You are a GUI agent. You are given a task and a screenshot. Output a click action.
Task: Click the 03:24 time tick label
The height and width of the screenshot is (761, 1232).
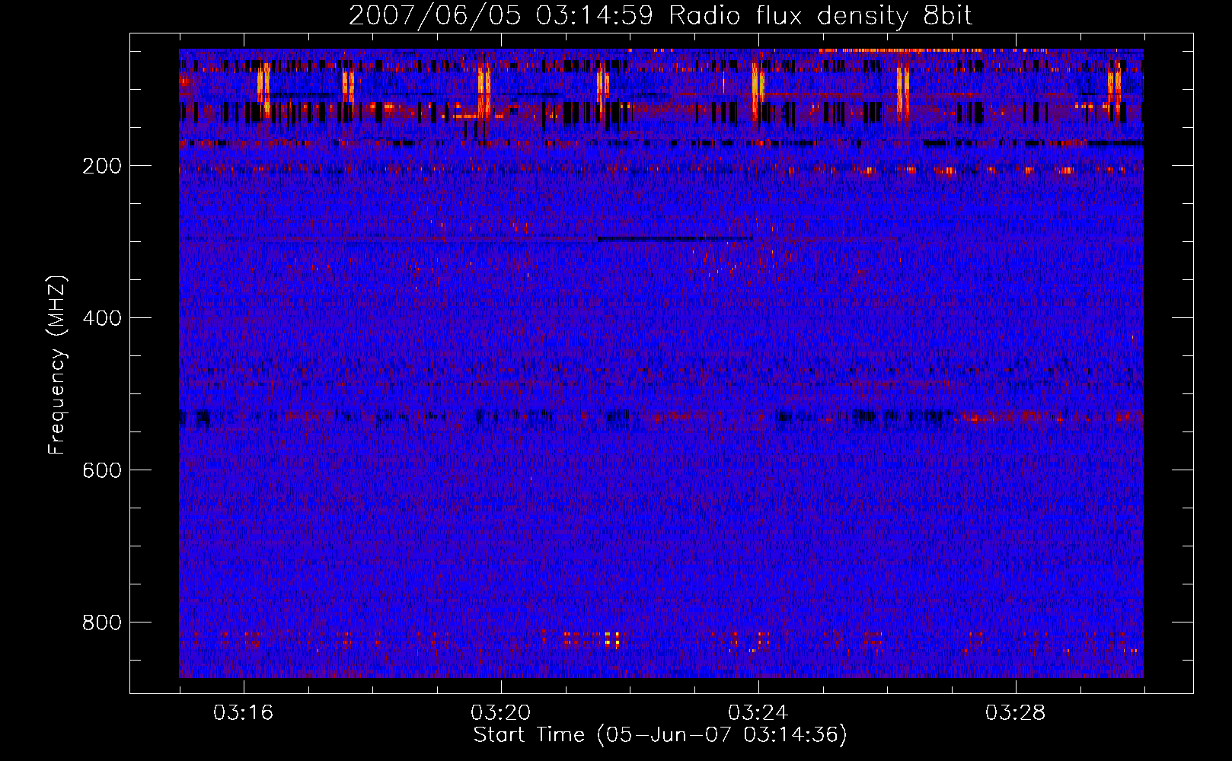coord(758,713)
